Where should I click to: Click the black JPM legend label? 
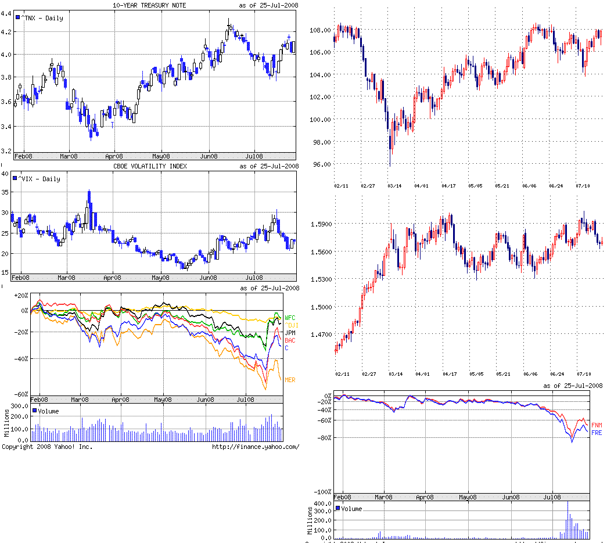290,333
